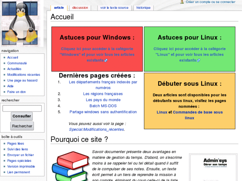Open the voir le texte source tab
Screen dimensions: 242x181
point(114,8)
